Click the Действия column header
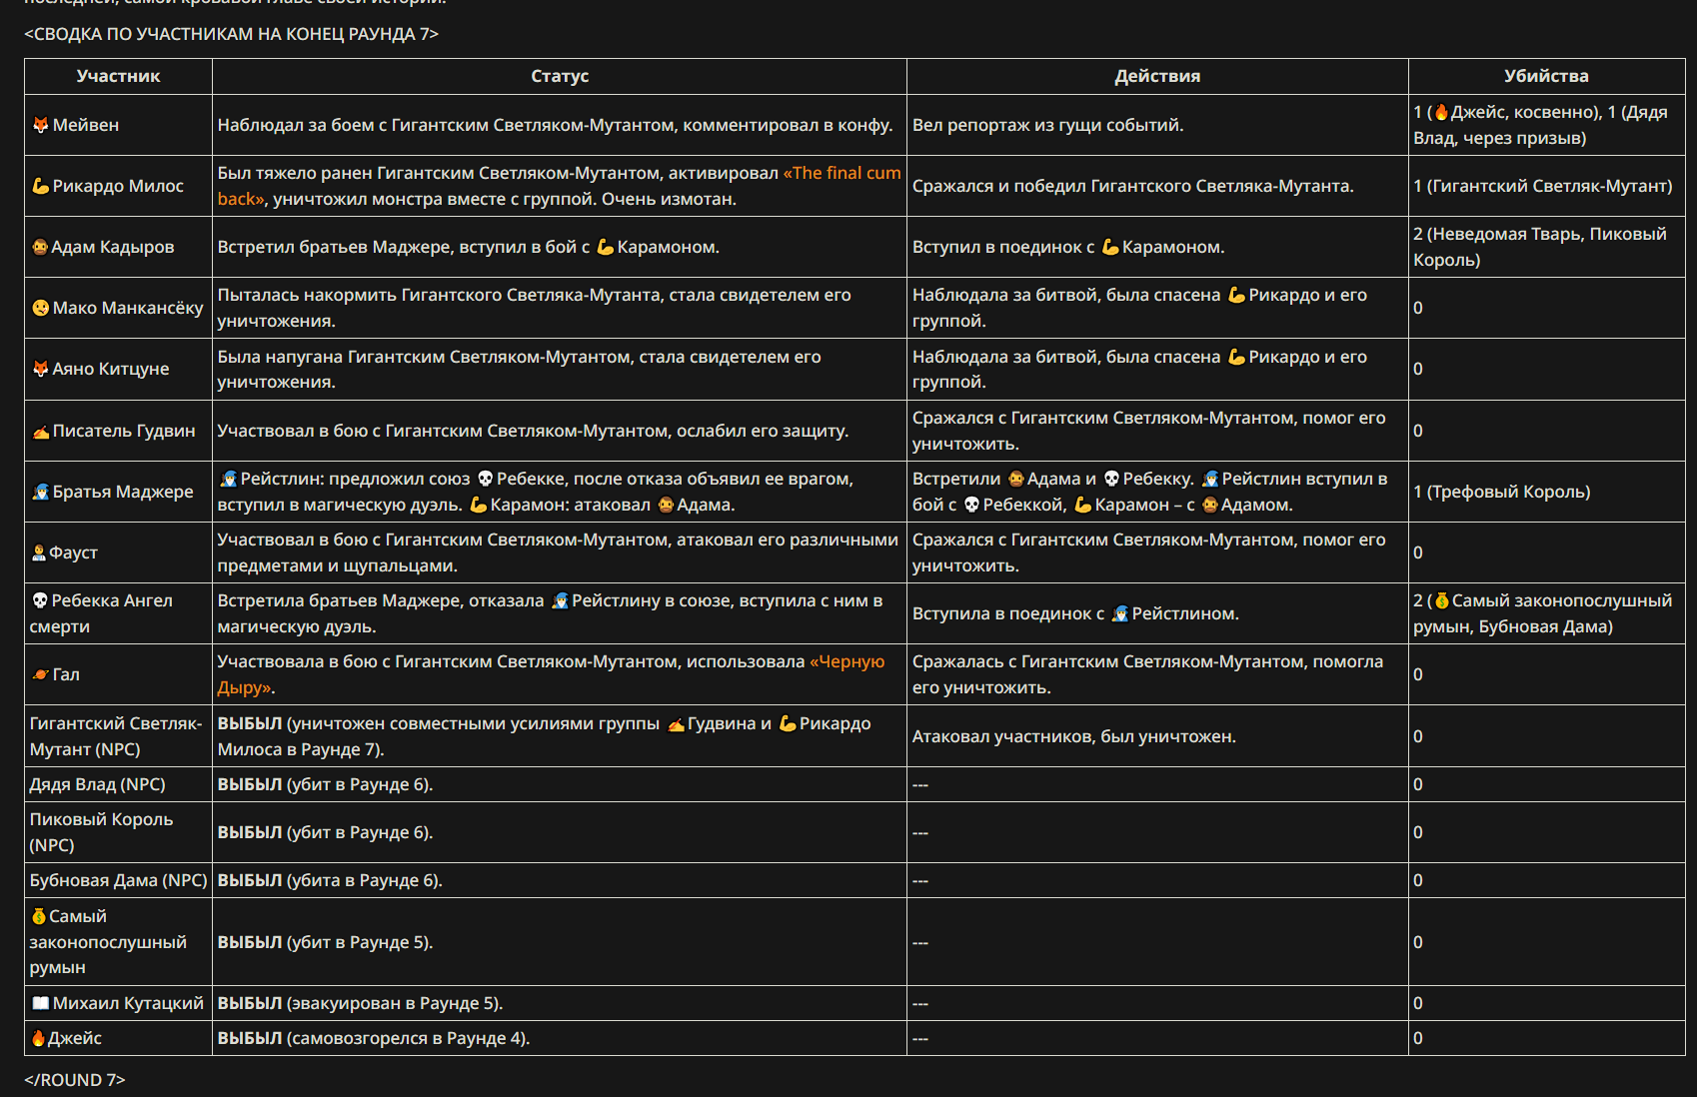Image resolution: width=1697 pixels, height=1097 pixels. click(x=1157, y=76)
